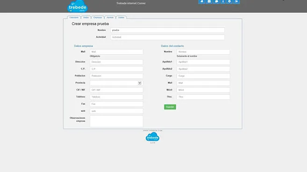This screenshot has height=172, width=307.
Task: Focus the CIF / NIF input field
Action: click(x=116, y=90)
